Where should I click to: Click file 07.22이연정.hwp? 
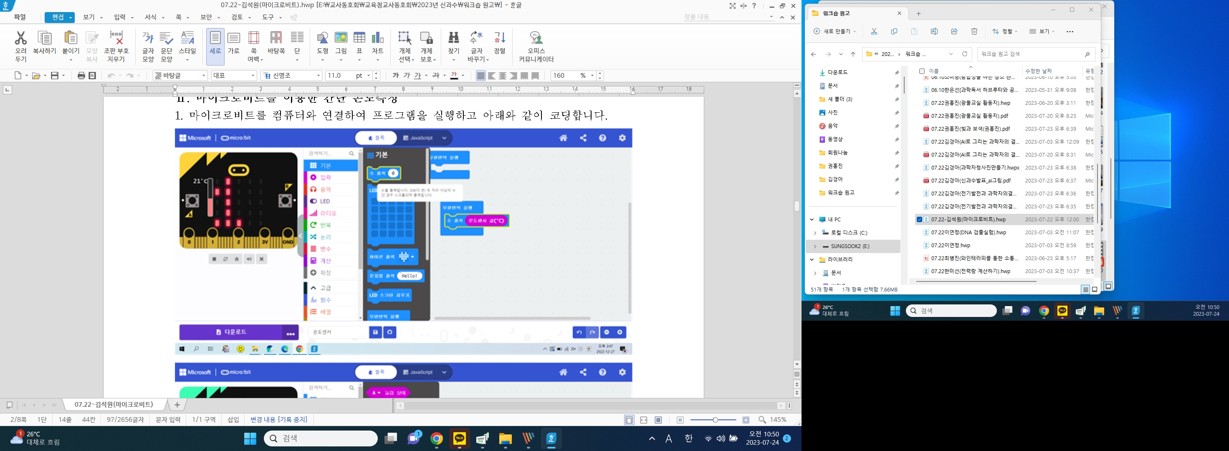(951, 245)
